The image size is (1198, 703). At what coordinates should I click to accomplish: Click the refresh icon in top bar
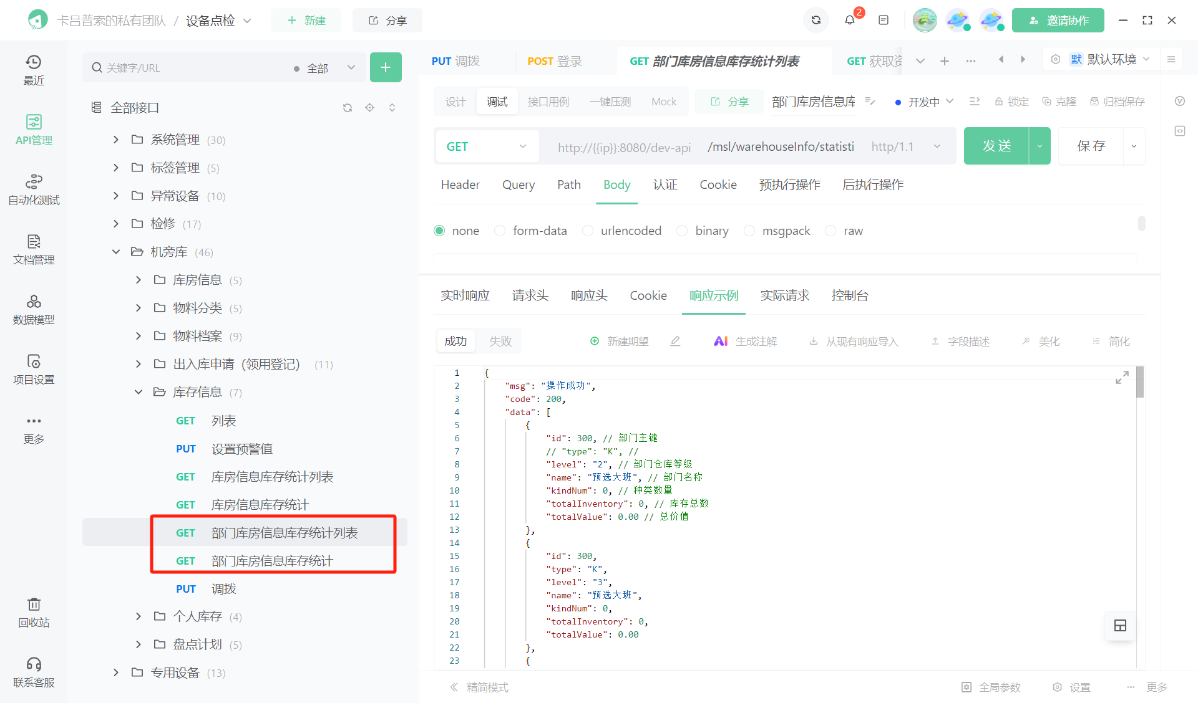[x=816, y=20]
